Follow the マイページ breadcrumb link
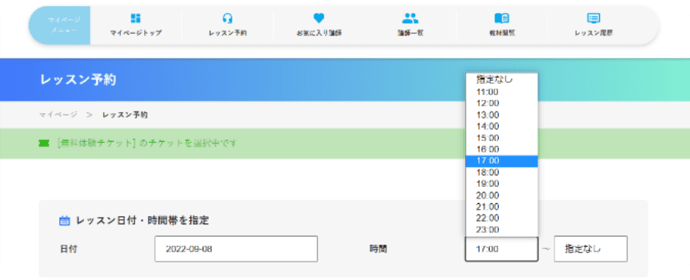This screenshot has width=690, height=280. [x=58, y=115]
